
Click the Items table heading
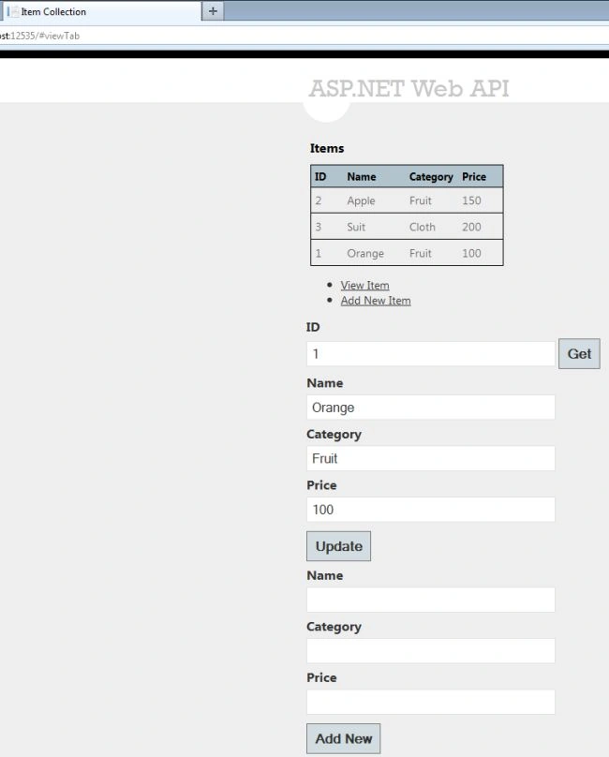click(x=327, y=148)
